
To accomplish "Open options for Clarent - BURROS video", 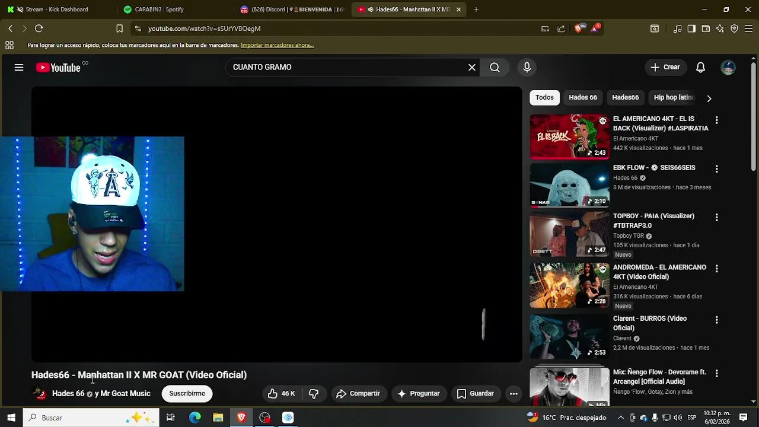I will (716, 320).
